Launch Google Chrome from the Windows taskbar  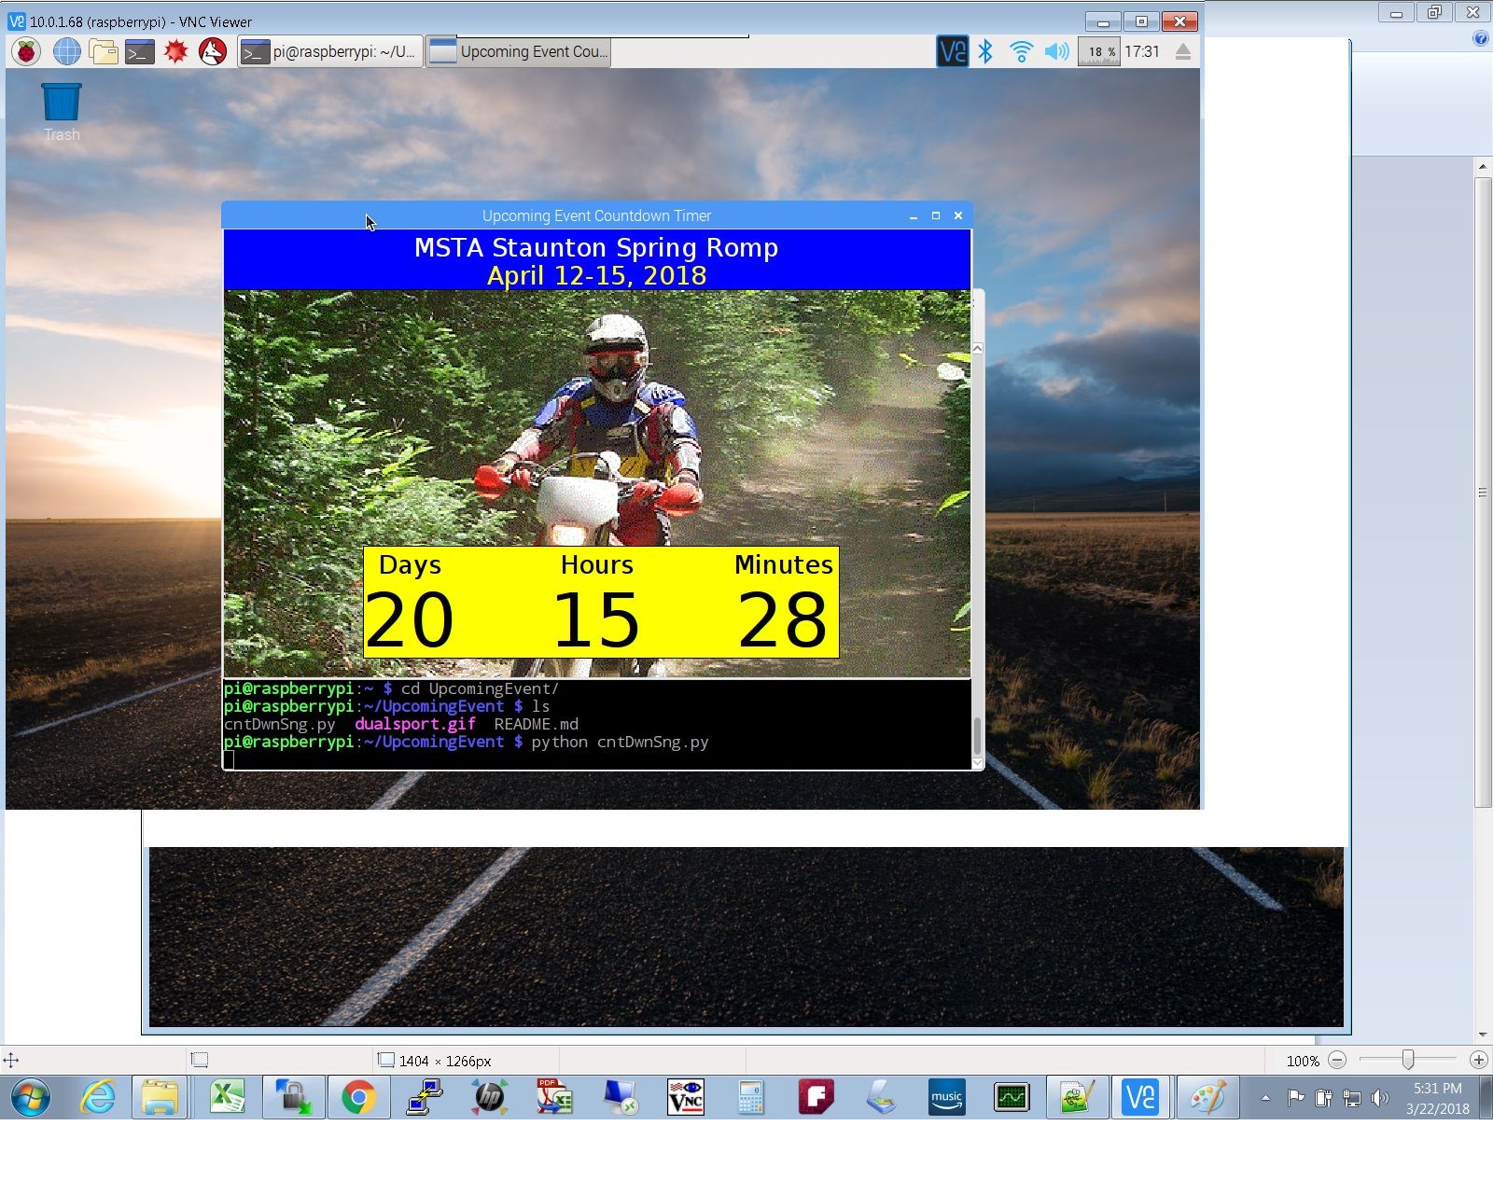pyautogui.click(x=359, y=1098)
